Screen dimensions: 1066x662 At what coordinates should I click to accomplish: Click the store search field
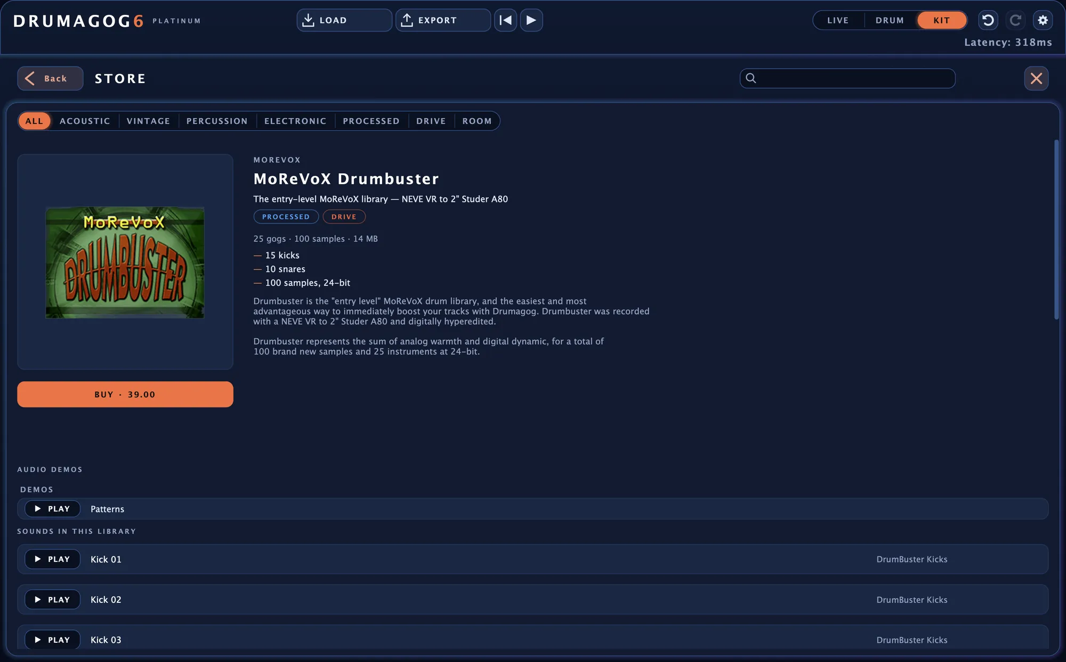(847, 78)
